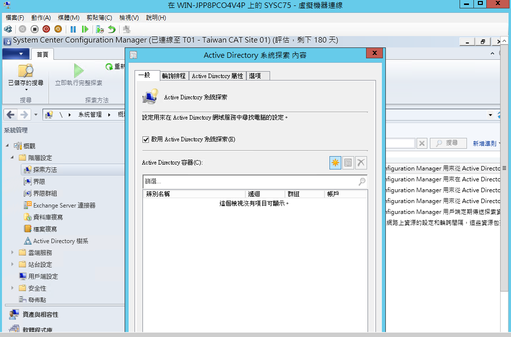
Task: Click the edit container properties icon
Action: coord(348,163)
